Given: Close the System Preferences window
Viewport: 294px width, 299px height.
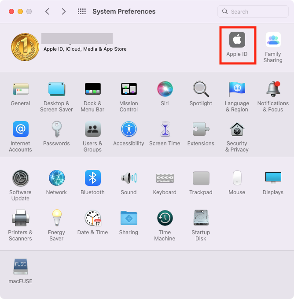Looking at the screenshot, I should pyautogui.click(x=11, y=11).
